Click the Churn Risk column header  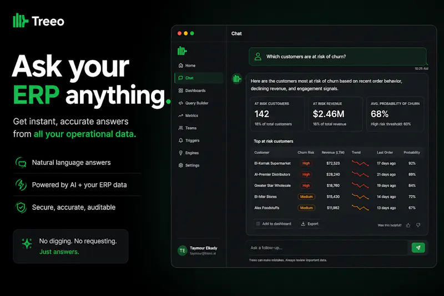click(x=306, y=152)
